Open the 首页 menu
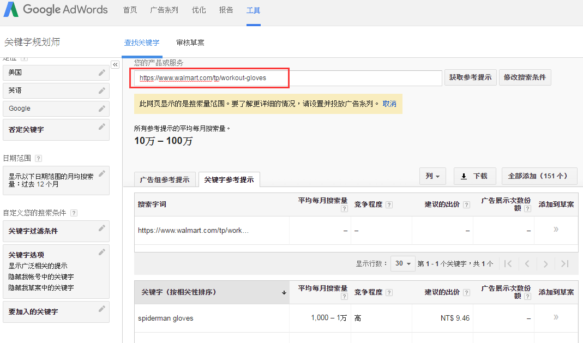Image resolution: width=583 pixels, height=343 pixels. [x=130, y=10]
